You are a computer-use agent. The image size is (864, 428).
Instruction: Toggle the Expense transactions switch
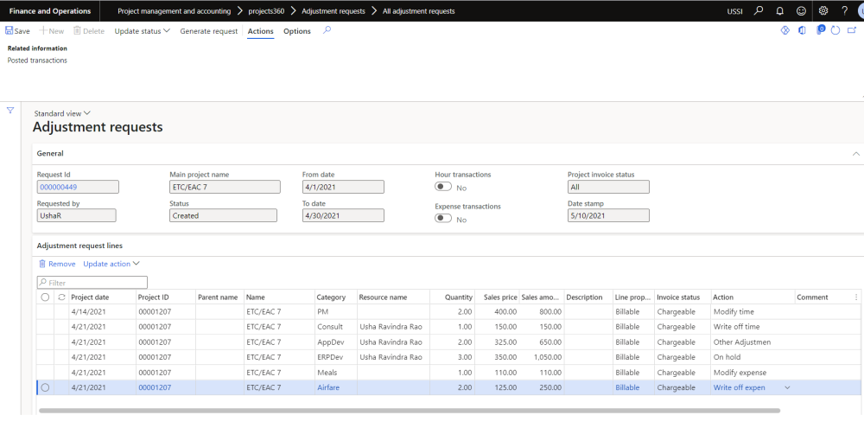point(443,219)
